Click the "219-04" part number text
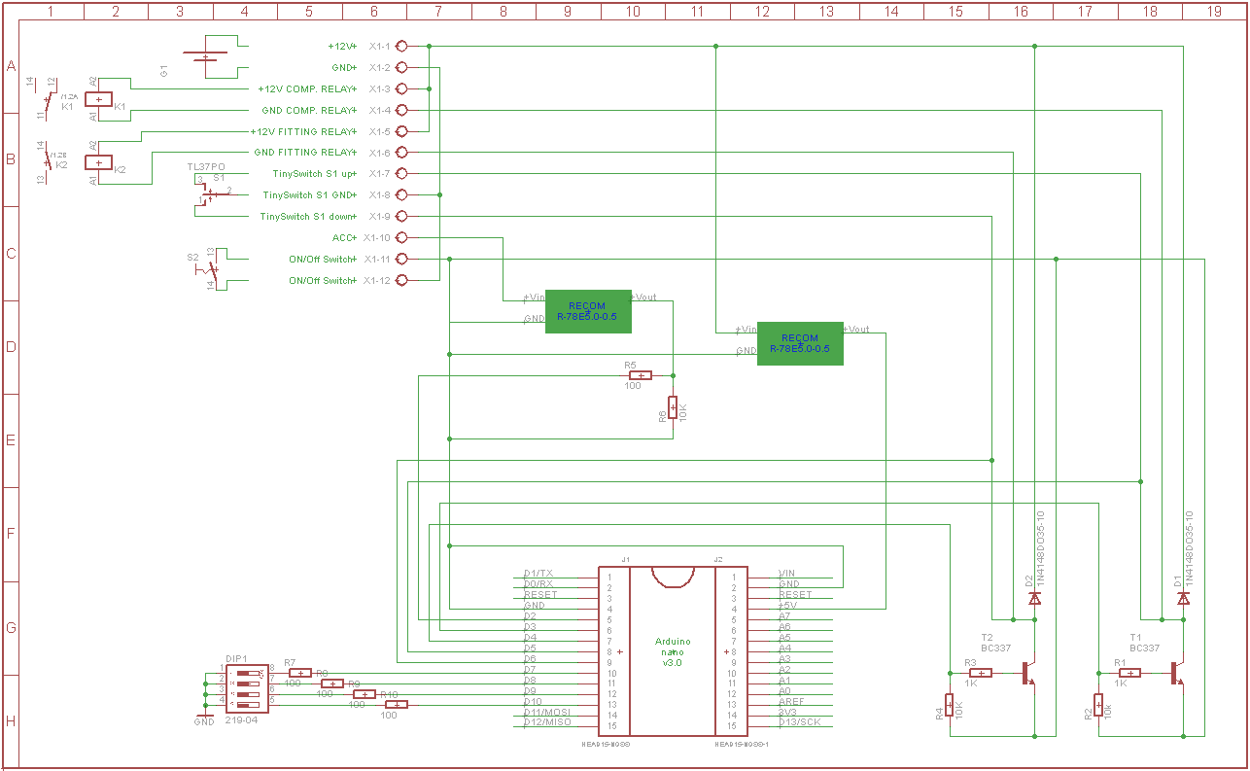Screen dimensions: 1250x771 tap(241, 720)
